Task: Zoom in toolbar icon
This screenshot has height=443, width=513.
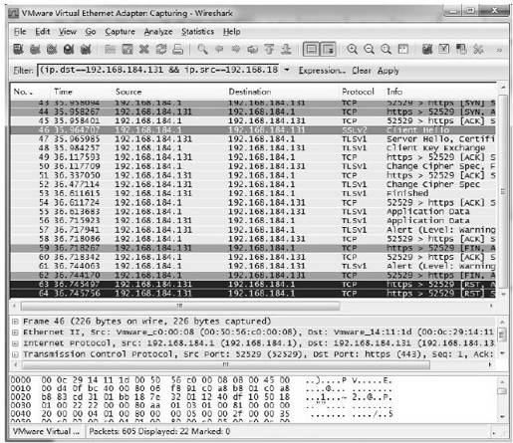Action: 353,50
